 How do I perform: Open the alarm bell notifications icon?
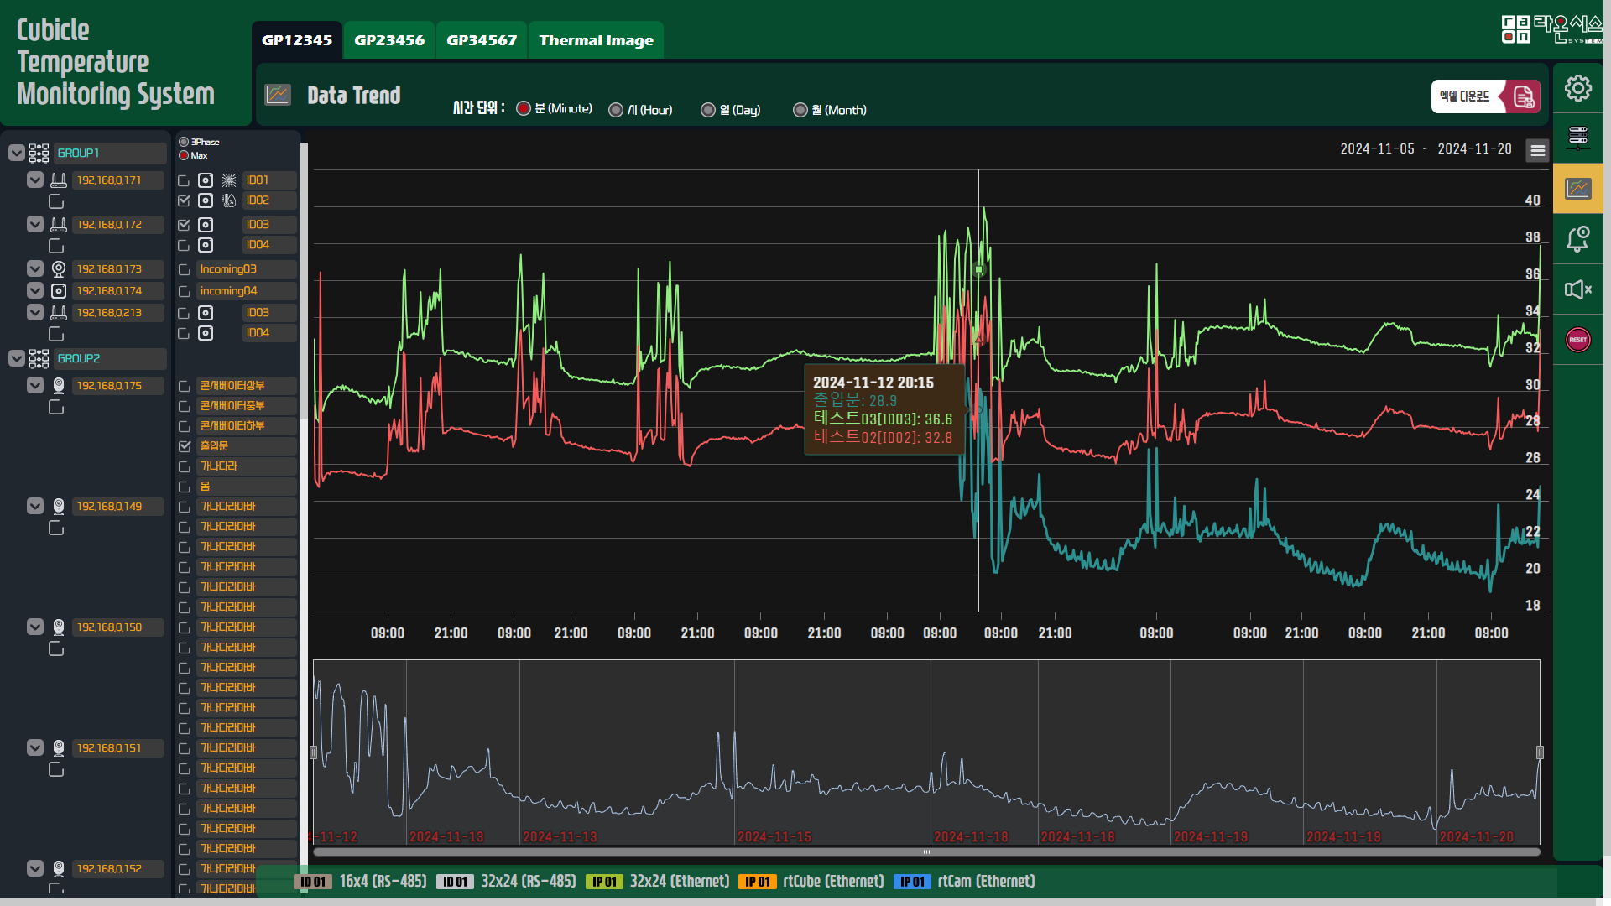pos(1577,239)
